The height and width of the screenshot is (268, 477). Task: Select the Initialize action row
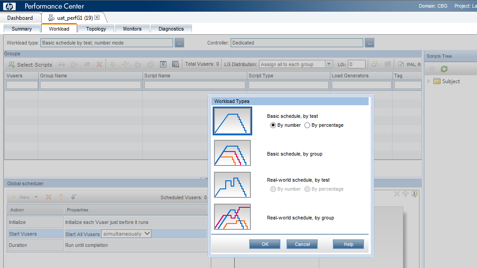[107, 223]
